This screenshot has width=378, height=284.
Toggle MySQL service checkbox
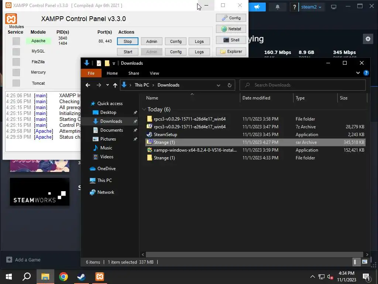(x=16, y=51)
